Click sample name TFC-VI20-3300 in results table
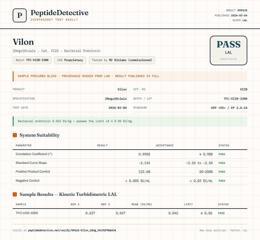The image size is (260, 240). [27, 213]
